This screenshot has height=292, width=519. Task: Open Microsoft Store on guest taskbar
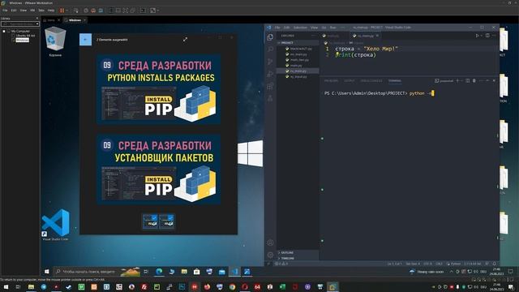196,272
